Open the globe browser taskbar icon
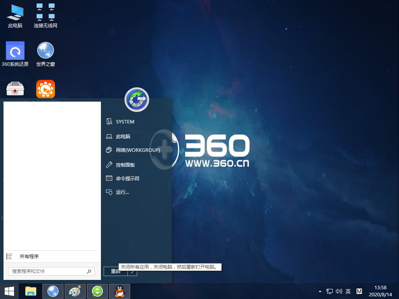 pyautogui.click(x=53, y=291)
